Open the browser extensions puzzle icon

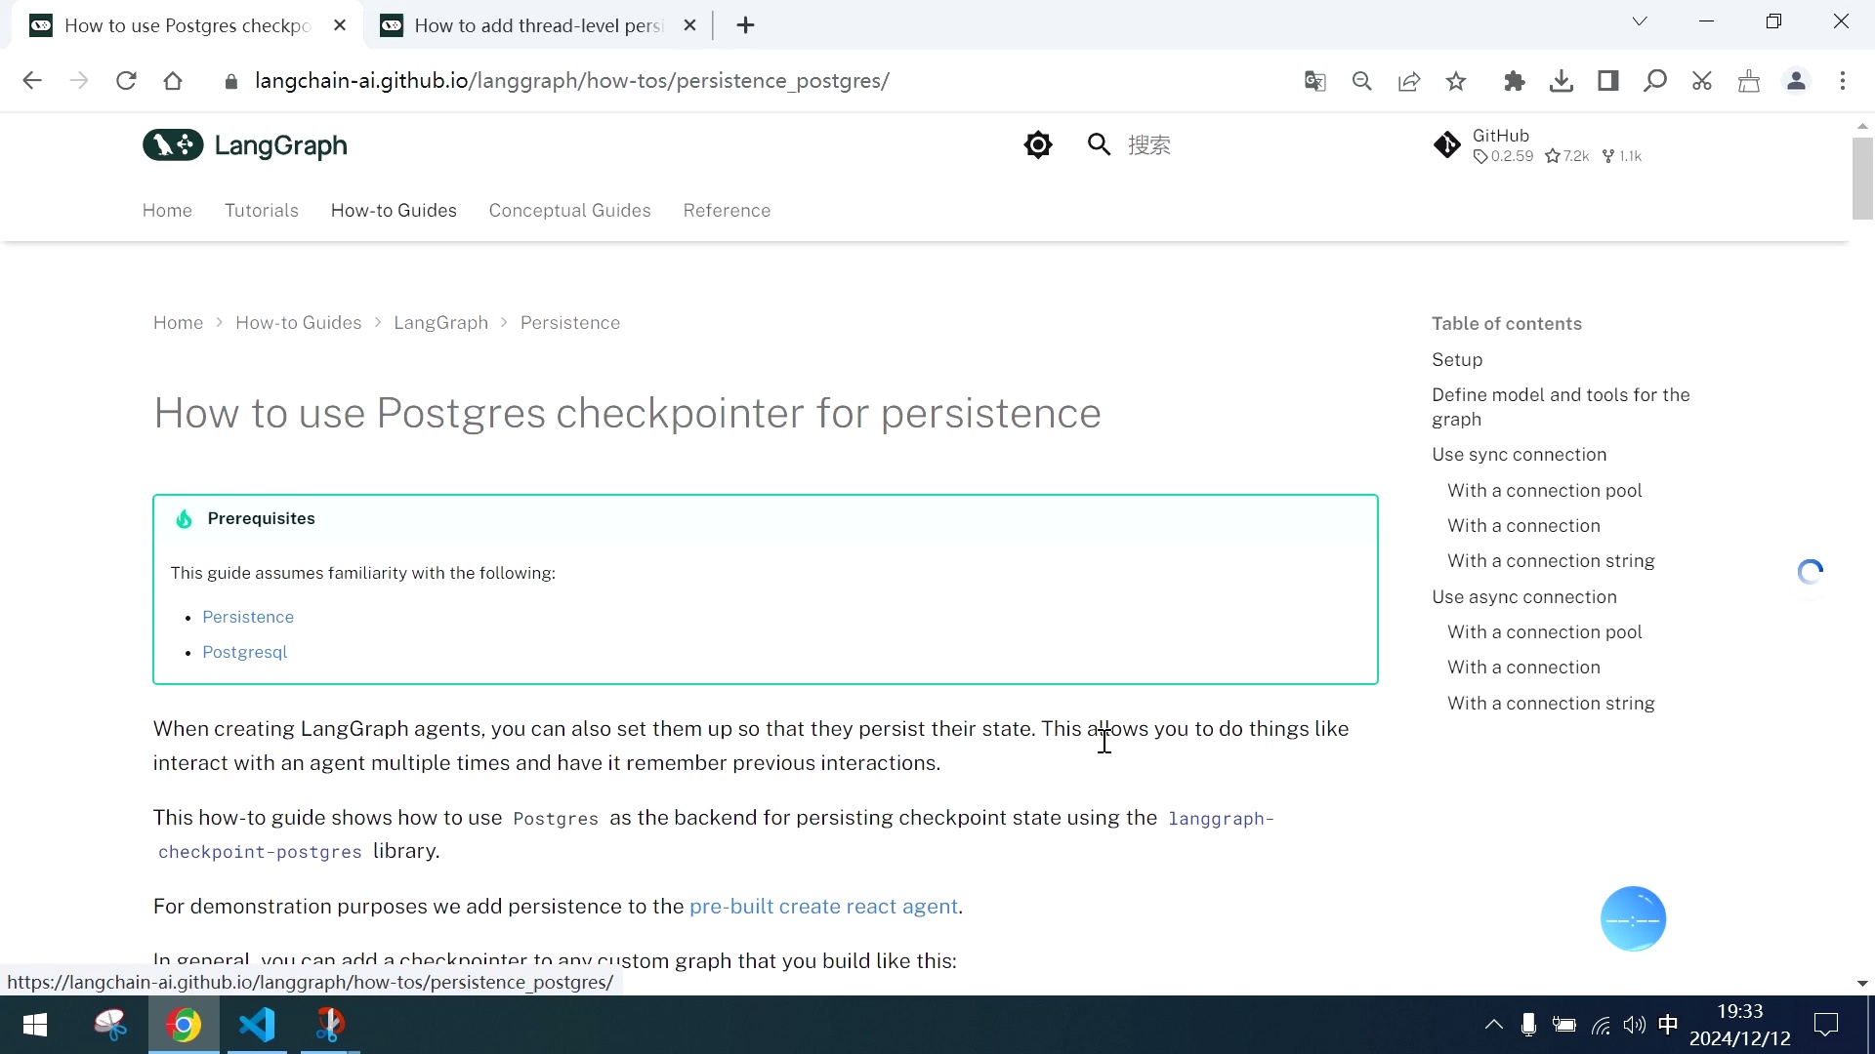[1514, 81]
